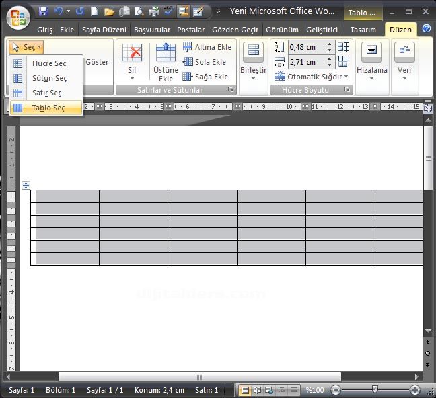Switch to Görünüm tab
This screenshot has width=436, height=398.
[282, 30]
